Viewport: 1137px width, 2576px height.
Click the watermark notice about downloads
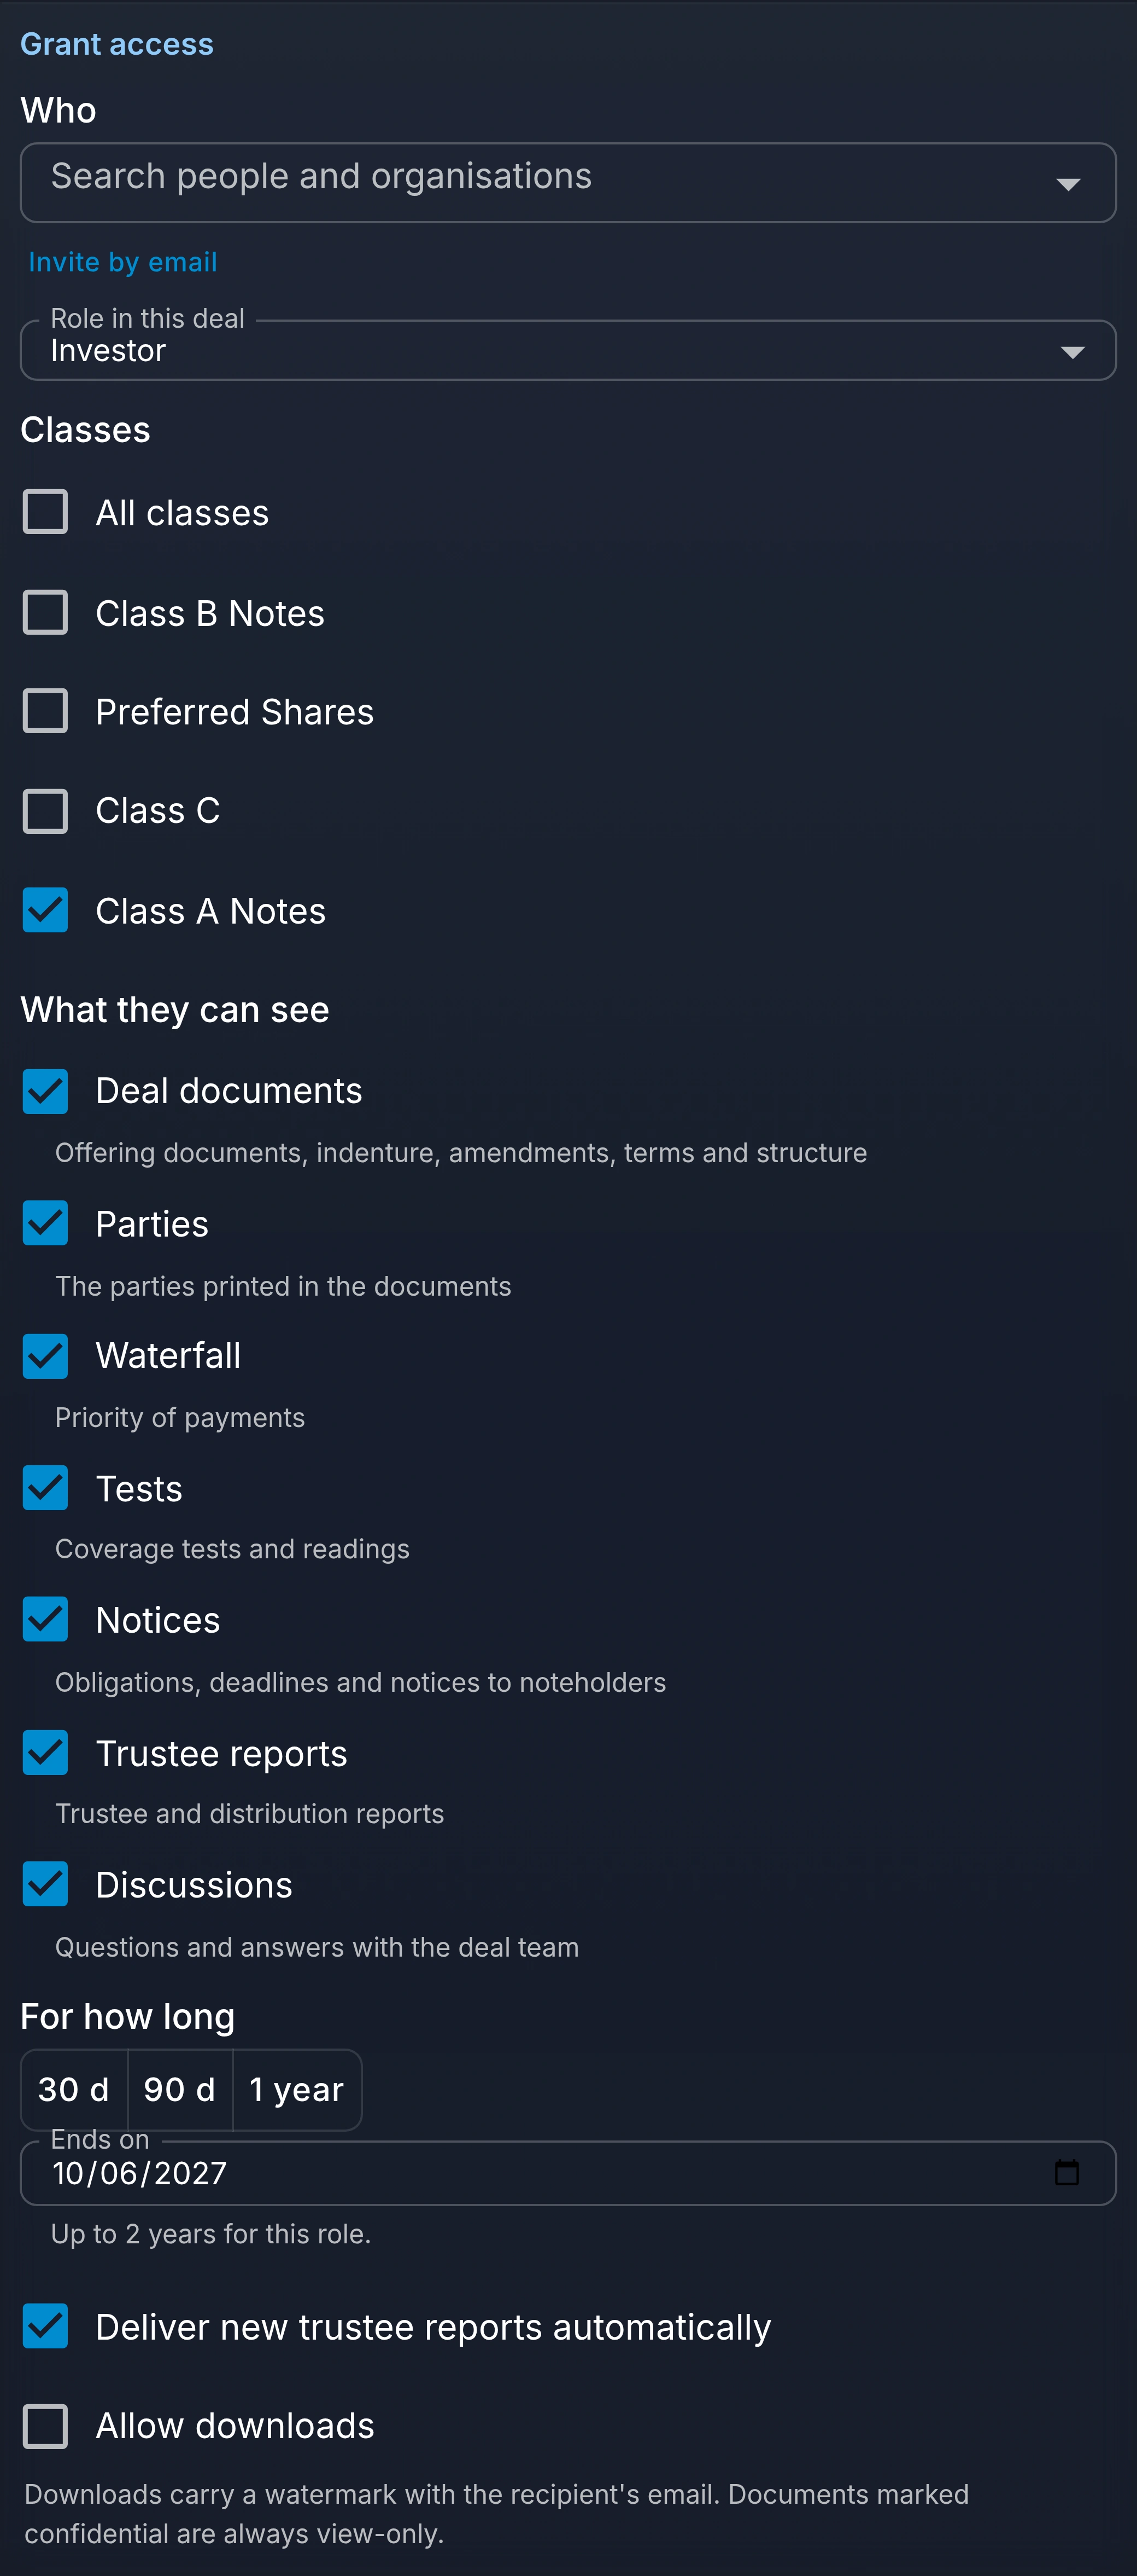(496, 2514)
